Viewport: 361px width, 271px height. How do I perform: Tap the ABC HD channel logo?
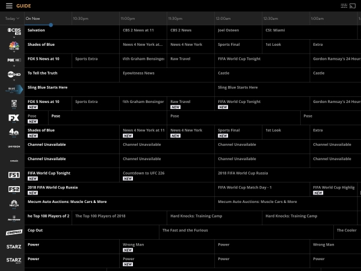[x=13, y=75]
